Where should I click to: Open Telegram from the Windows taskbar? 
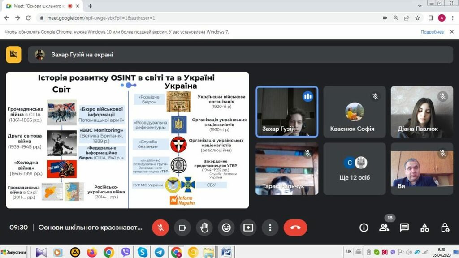tap(159, 252)
